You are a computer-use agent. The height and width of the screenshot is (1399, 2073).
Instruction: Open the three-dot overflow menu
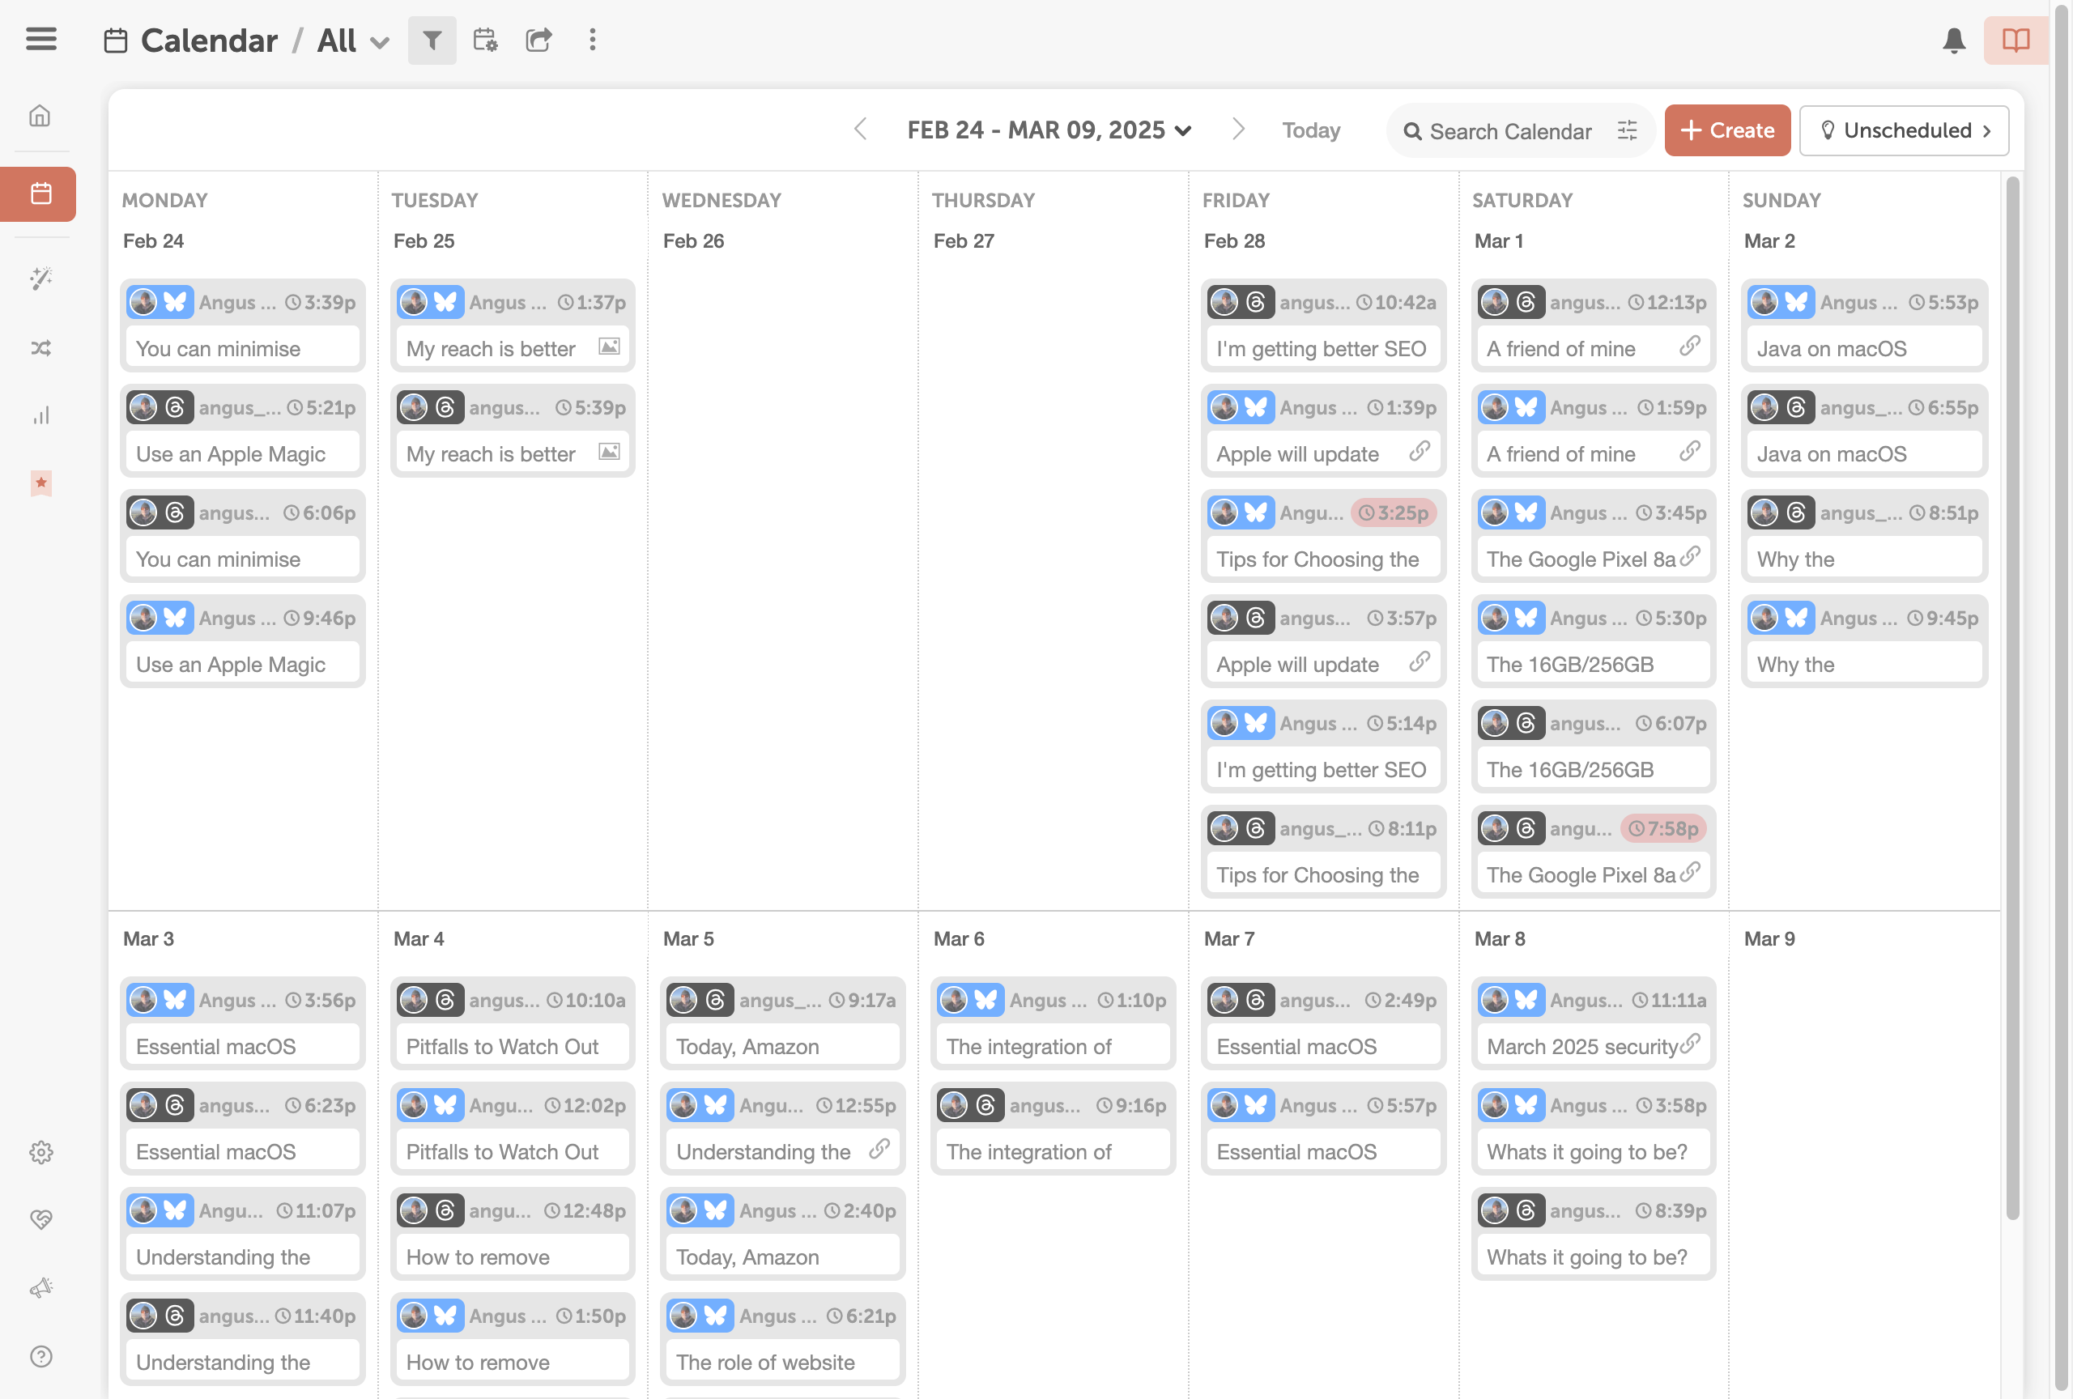(x=592, y=40)
